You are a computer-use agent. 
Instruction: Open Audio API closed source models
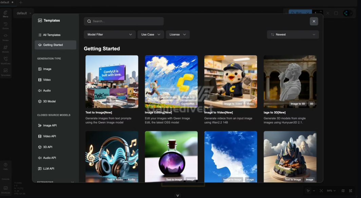55,158
